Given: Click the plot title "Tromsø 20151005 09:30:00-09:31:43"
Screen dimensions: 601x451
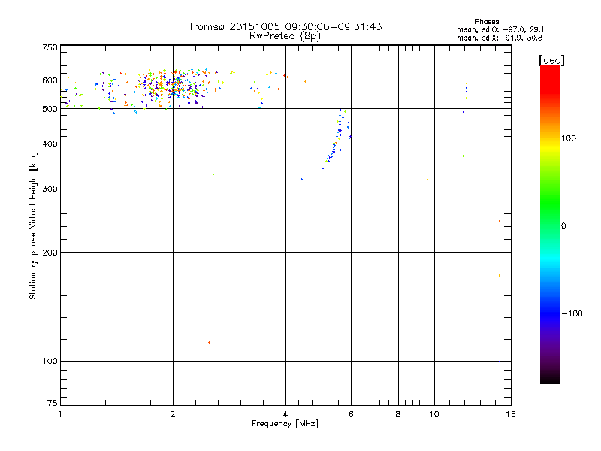Looking at the screenshot, I should (x=285, y=26).
